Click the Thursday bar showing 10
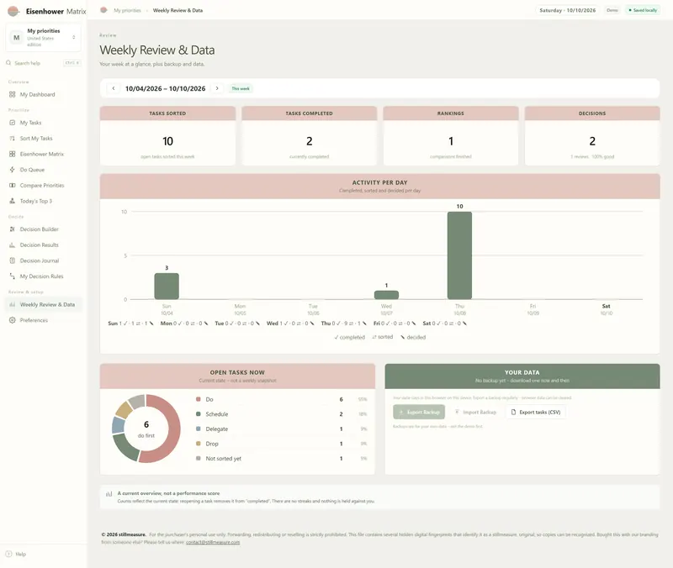The width and height of the screenshot is (673, 568). [x=459, y=255]
